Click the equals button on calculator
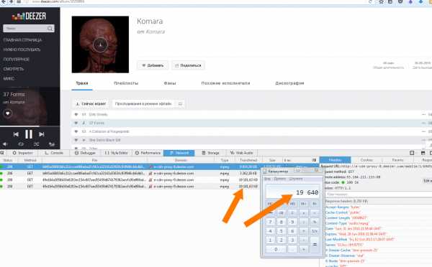432x267 pixels. click(x=315, y=244)
